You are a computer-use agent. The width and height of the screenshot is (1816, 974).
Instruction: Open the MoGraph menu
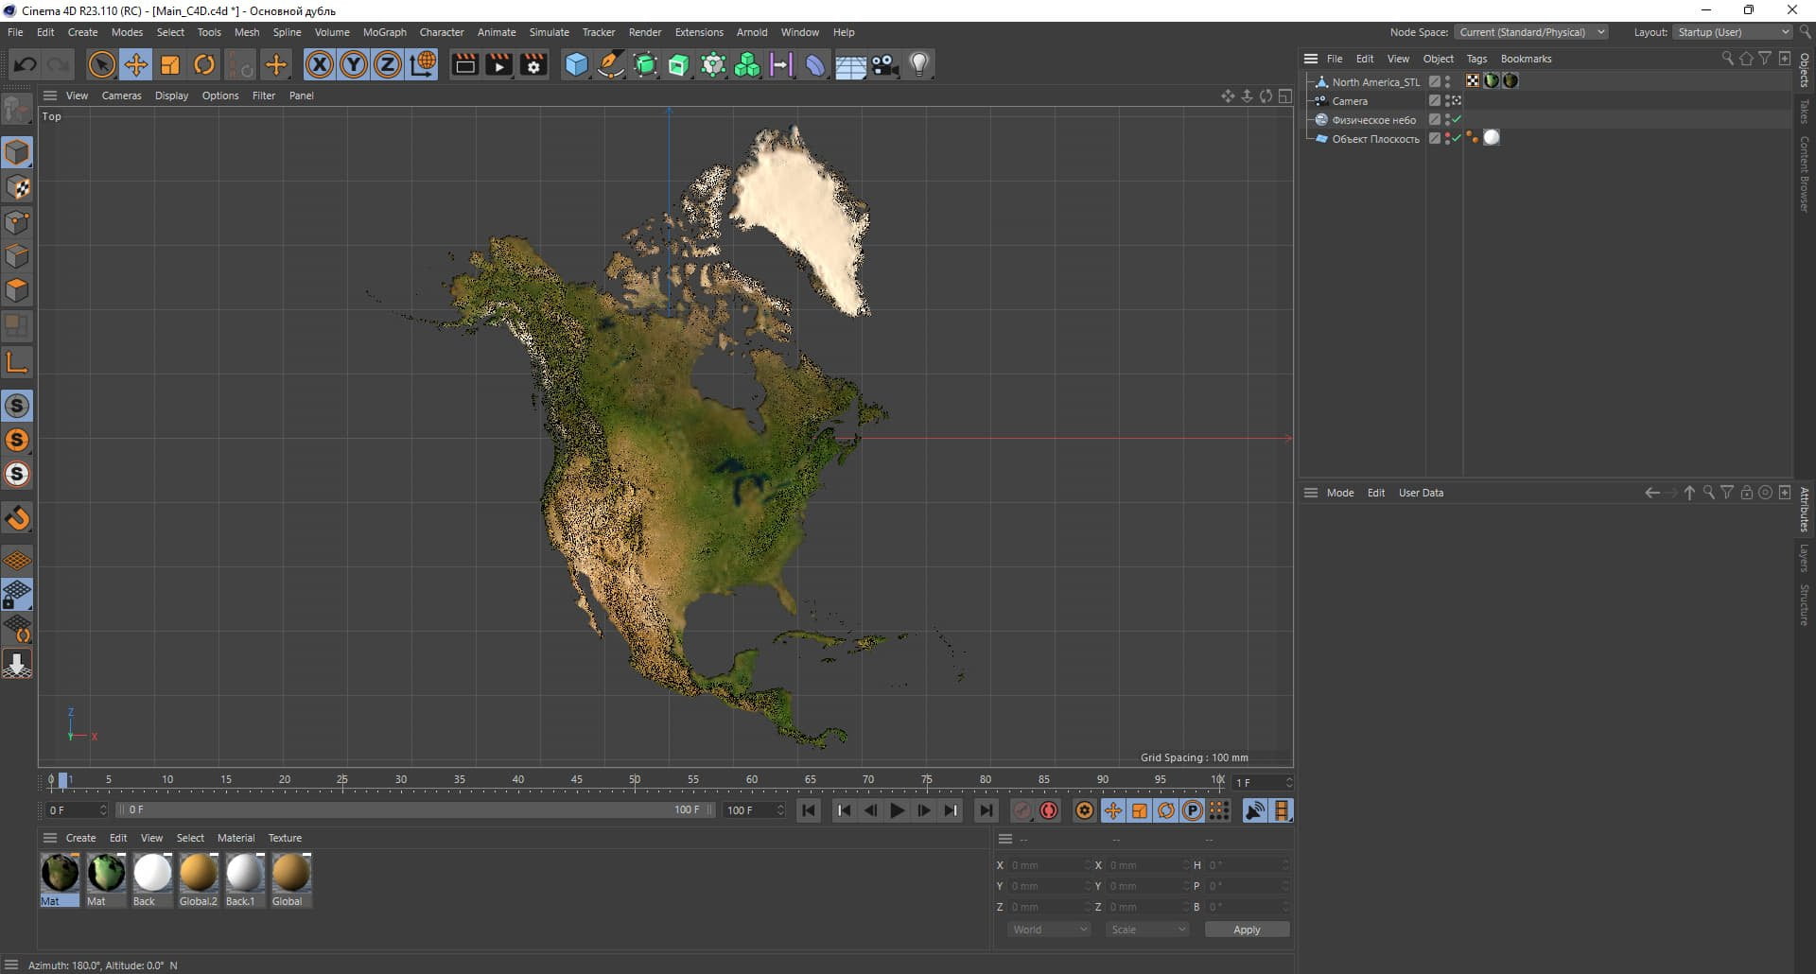click(385, 32)
